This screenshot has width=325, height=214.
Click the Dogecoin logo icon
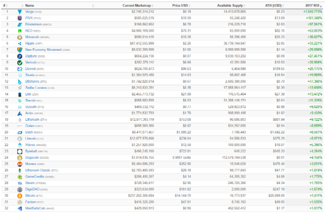[x=20, y=158]
